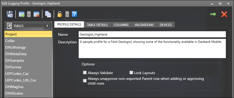
Task: Click the red X cancel icon
Action: tap(224, 14)
